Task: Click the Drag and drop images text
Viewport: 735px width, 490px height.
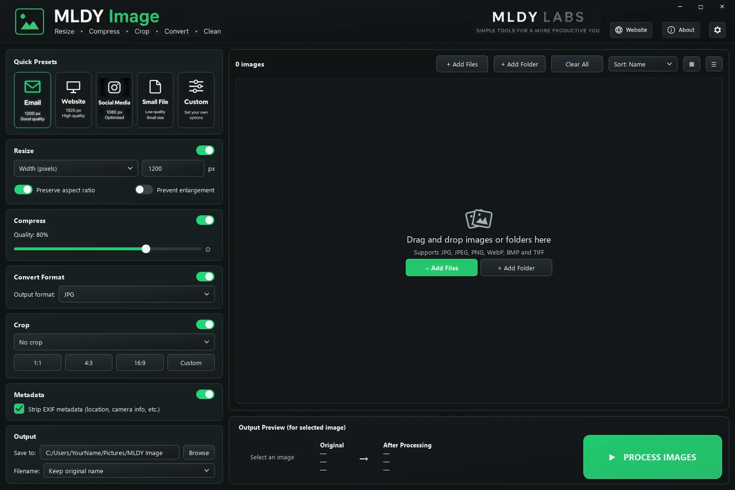Action: pyautogui.click(x=479, y=239)
